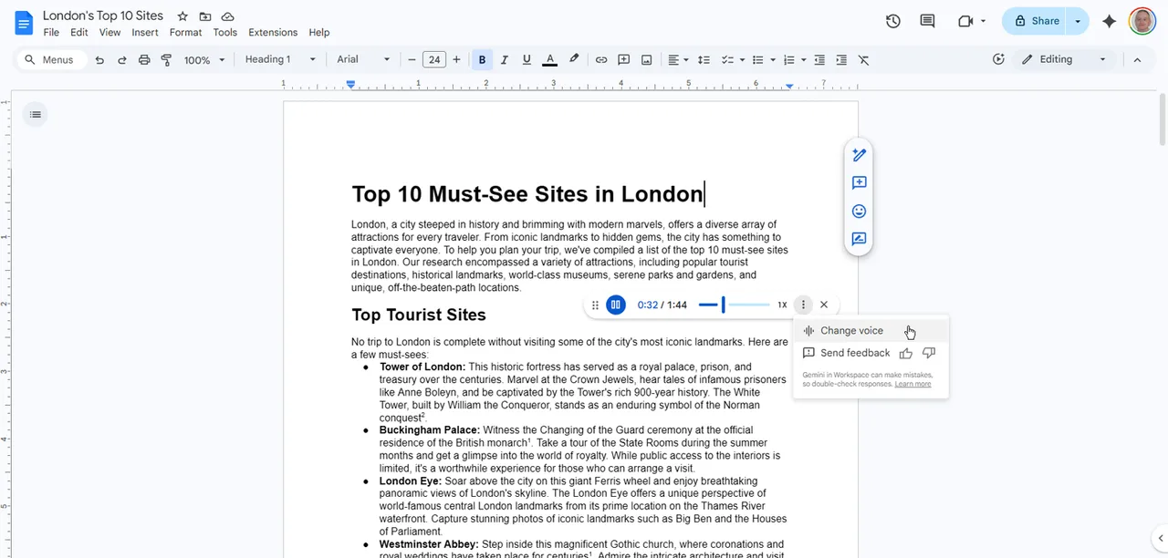Toggle italic formatting
Screen dimensions: 1168x558
504,60
